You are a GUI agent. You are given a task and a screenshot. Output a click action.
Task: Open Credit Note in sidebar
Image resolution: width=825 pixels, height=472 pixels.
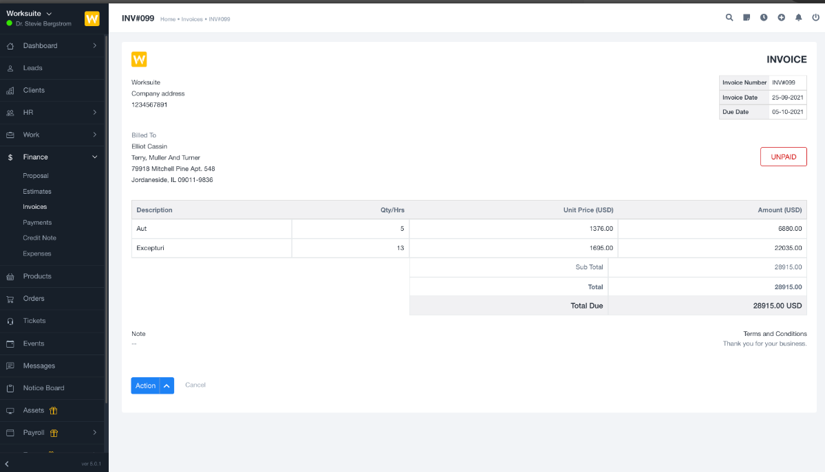pyautogui.click(x=39, y=238)
